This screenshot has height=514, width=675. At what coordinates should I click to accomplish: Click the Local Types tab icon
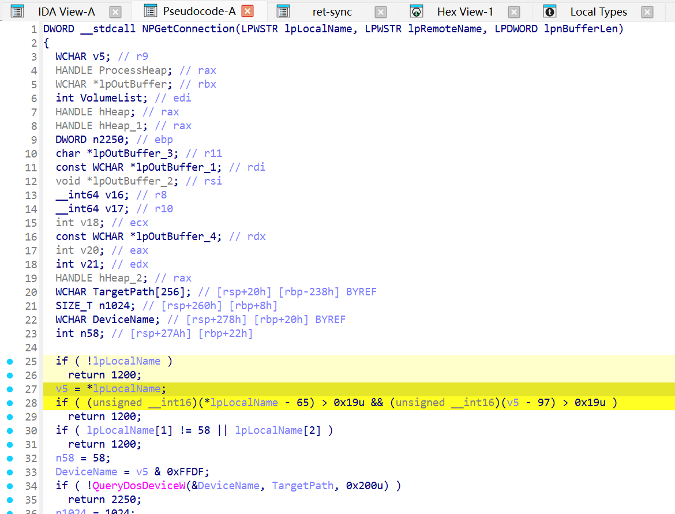(550, 12)
